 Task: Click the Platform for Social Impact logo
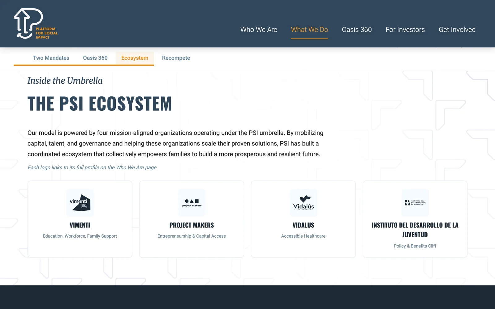click(36, 24)
